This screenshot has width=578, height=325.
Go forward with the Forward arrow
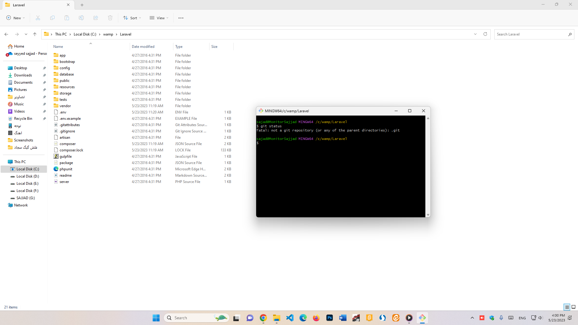pos(17,34)
